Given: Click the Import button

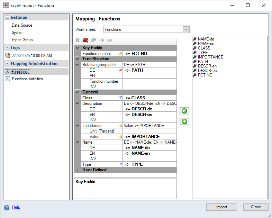Looking at the screenshot, I should coord(221,207).
